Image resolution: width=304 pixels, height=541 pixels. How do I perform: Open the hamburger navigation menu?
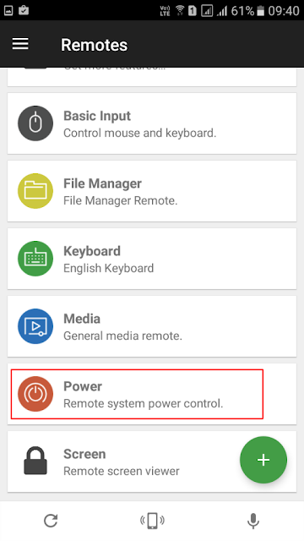[x=20, y=44]
